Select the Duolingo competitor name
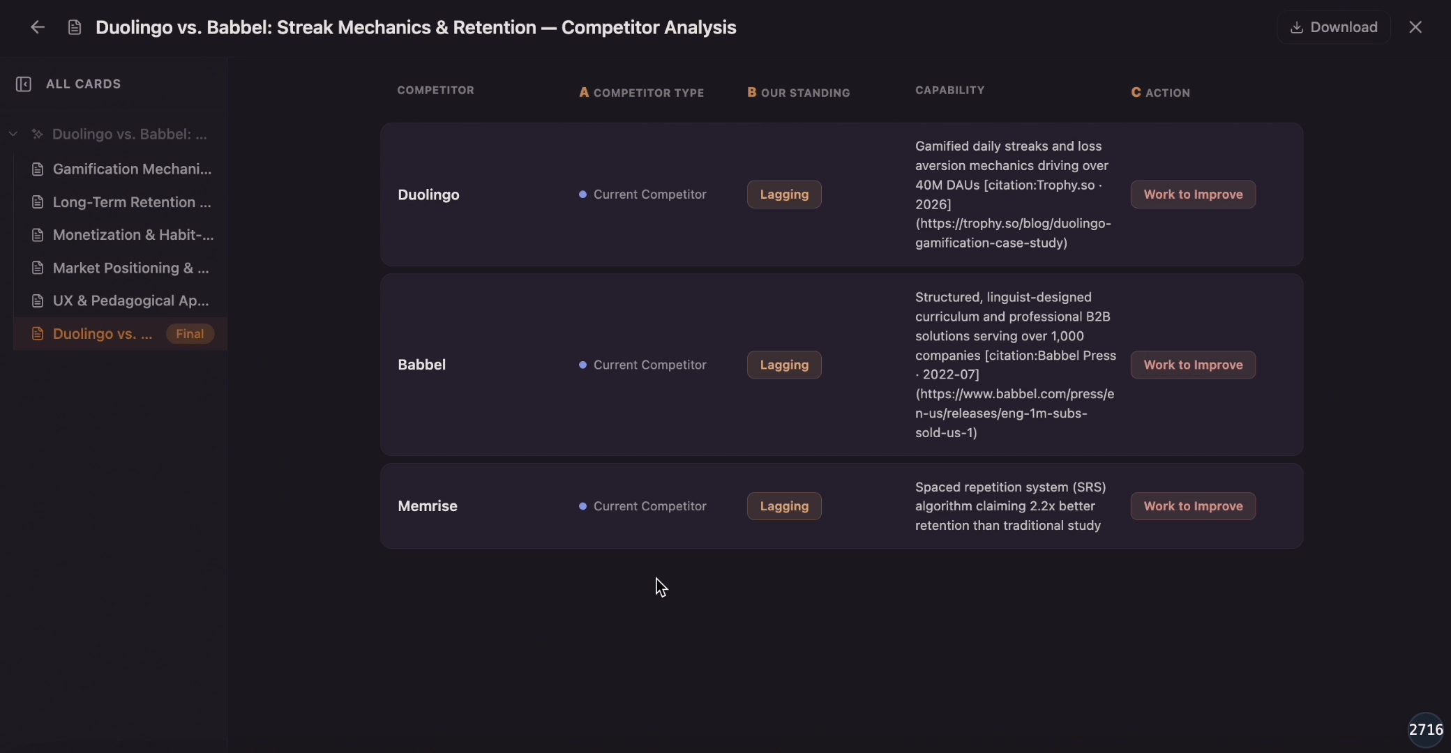 click(428, 195)
